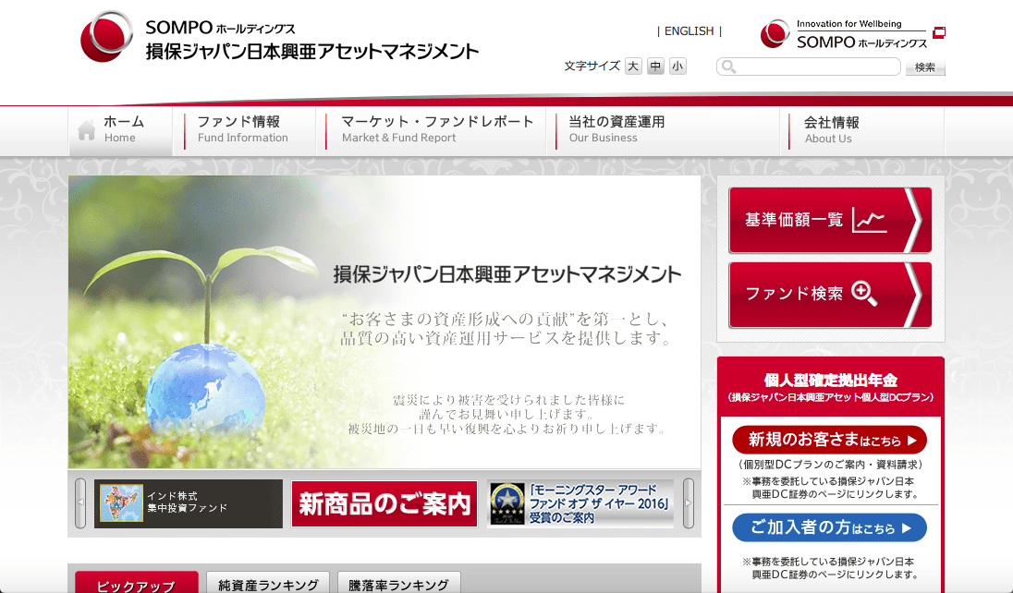Viewport: 1013px width, 593px height.
Task: Switch to 騰落率ランキング tab
Action: (x=398, y=583)
